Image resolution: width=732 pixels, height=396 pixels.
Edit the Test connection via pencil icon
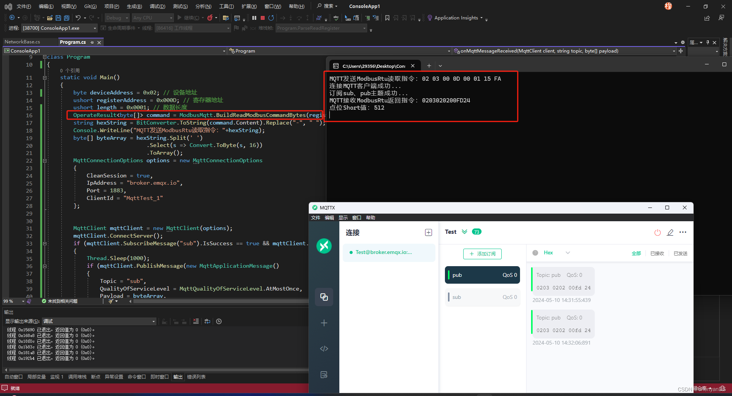pyautogui.click(x=670, y=232)
